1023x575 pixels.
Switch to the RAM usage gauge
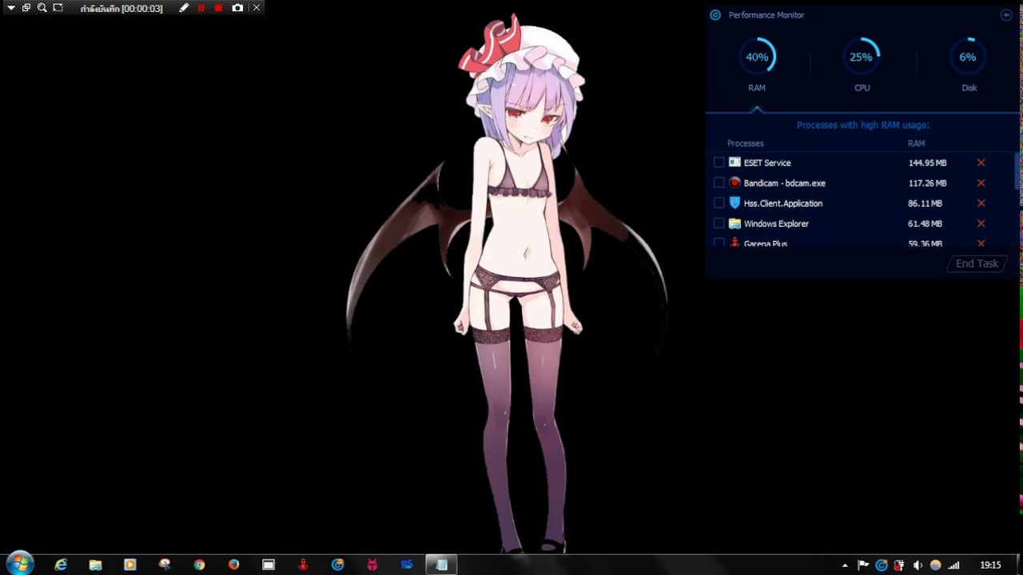click(x=757, y=57)
